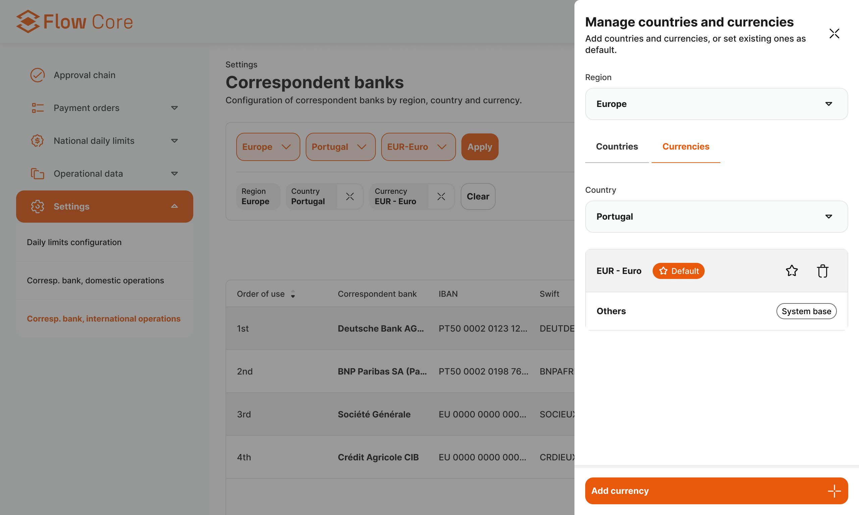The height and width of the screenshot is (515, 859).
Task: Open Daily limits configuration submenu item
Action: pyautogui.click(x=104, y=242)
